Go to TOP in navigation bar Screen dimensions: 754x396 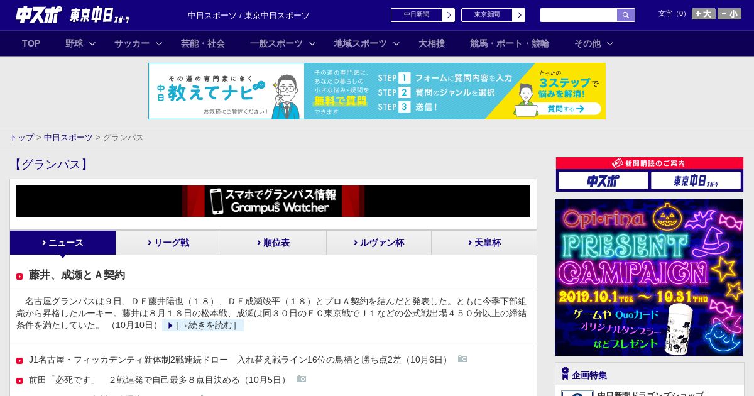point(31,43)
